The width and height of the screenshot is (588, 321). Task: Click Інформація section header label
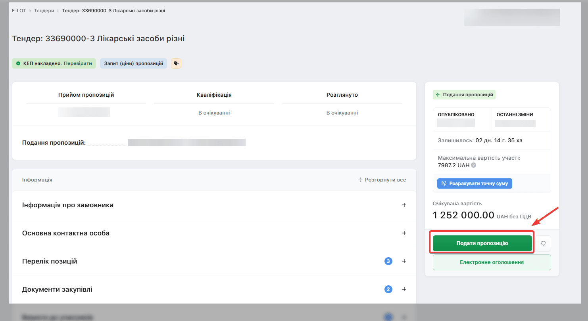(x=37, y=180)
